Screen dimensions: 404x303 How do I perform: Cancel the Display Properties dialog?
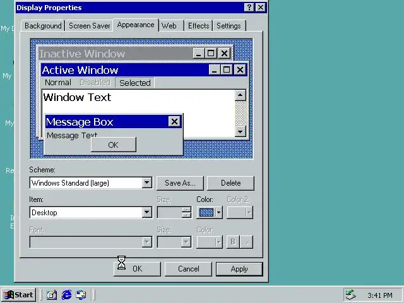(188, 269)
